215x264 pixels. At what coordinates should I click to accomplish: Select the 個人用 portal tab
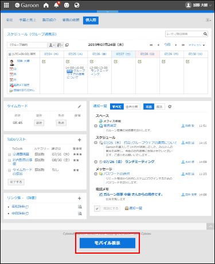91,20
